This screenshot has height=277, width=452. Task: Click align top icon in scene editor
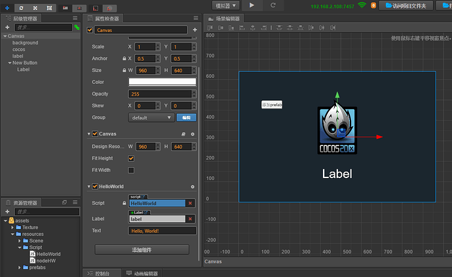click(x=210, y=28)
